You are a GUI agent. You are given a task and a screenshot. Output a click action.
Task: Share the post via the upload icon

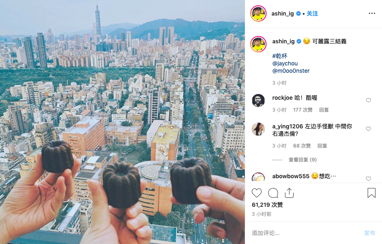point(289,193)
